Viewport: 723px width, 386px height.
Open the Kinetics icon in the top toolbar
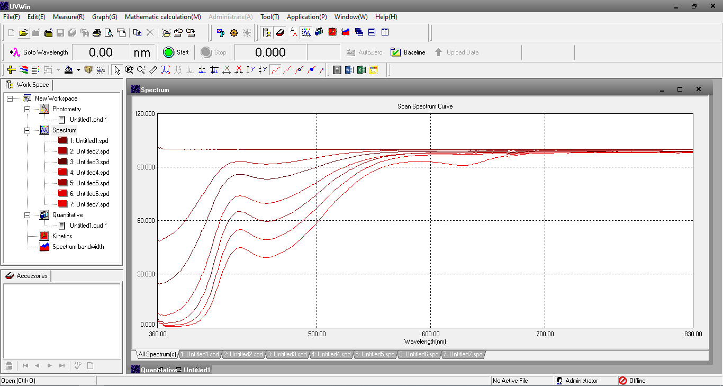332,32
